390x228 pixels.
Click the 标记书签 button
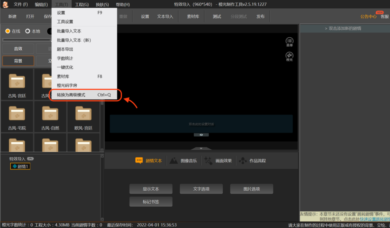coord(151,202)
